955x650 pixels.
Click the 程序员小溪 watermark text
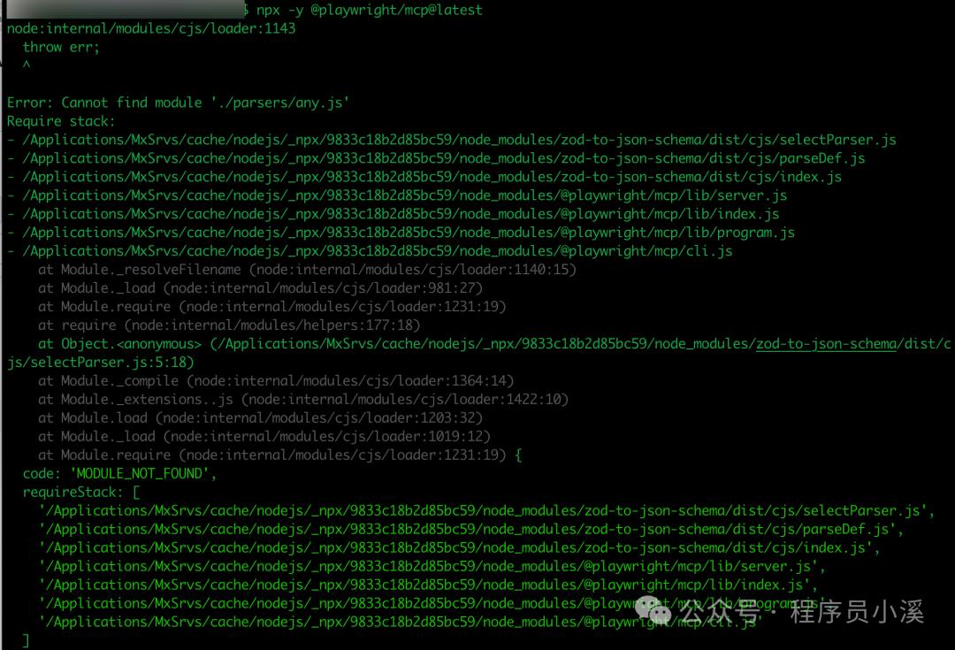pos(857,611)
